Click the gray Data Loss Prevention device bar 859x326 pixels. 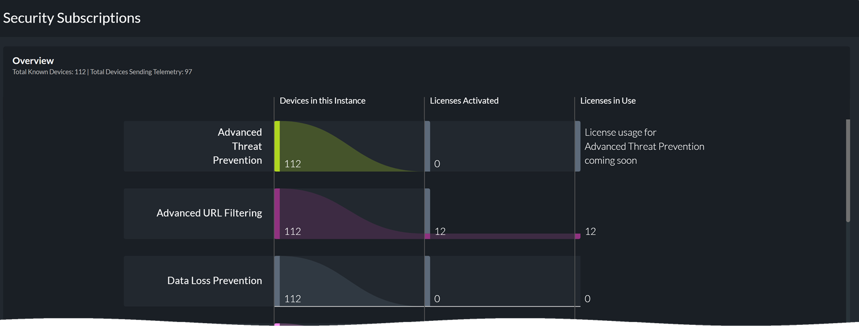(277, 281)
